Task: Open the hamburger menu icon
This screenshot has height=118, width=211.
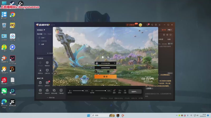Action: tap(160, 25)
